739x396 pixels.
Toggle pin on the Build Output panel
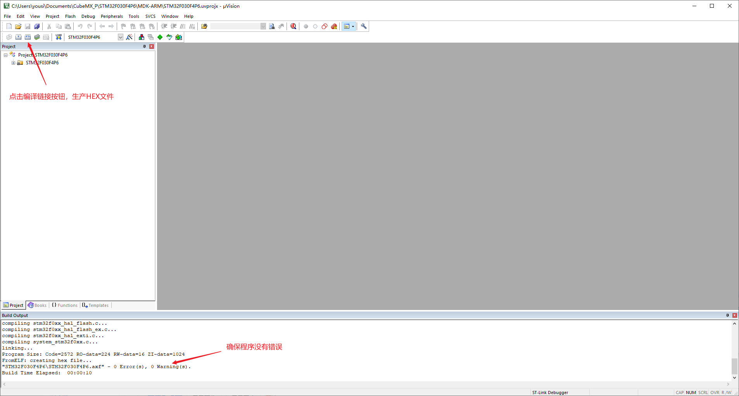pyautogui.click(x=727, y=315)
